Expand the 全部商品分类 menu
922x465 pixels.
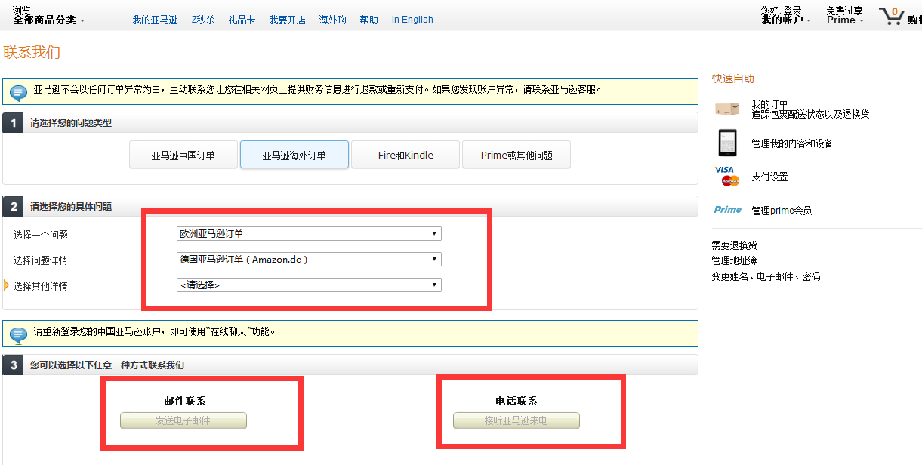[48, 20]
